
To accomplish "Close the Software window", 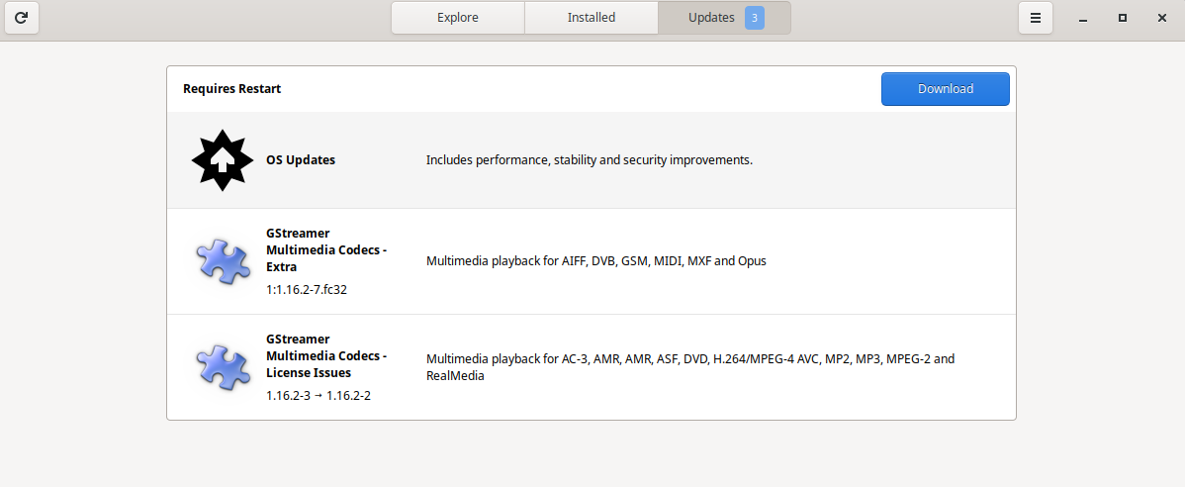I will point(1162,18).
